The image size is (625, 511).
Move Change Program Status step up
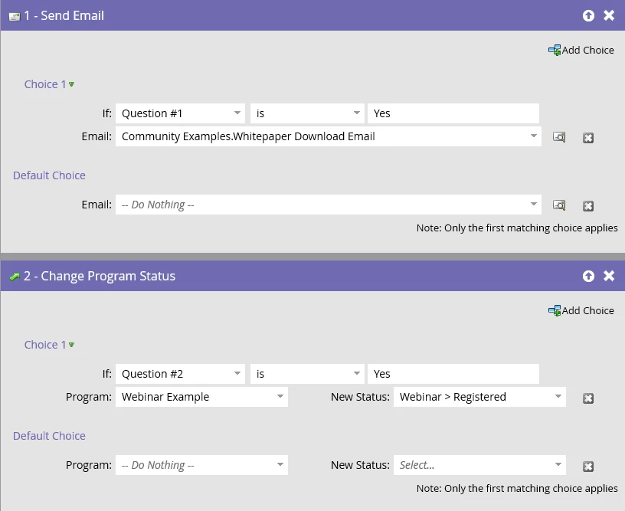click(x=588, y=276)
